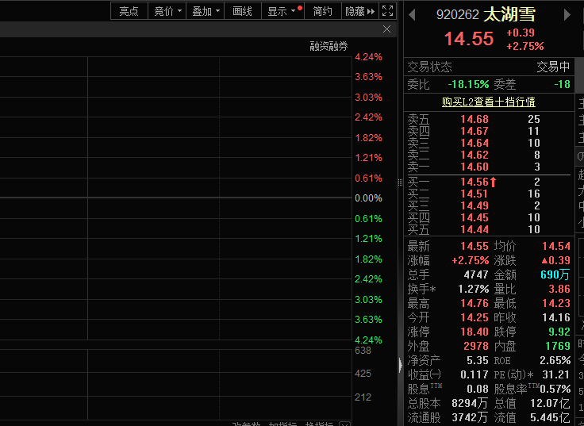The height and width of the screenshot is (426, 584).
Task: Click 股息率 value 0.57%
Action: pos(555,390)
